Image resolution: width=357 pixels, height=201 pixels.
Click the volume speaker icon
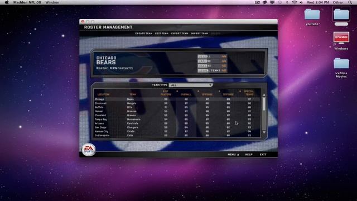[301, 2]
